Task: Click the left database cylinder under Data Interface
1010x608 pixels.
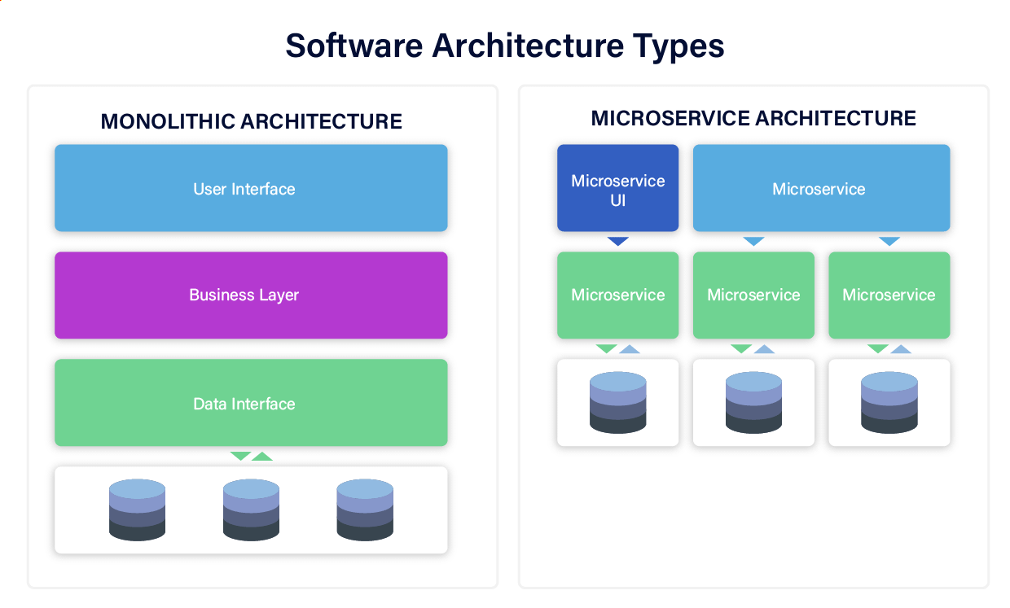Action: coord(137,510)
